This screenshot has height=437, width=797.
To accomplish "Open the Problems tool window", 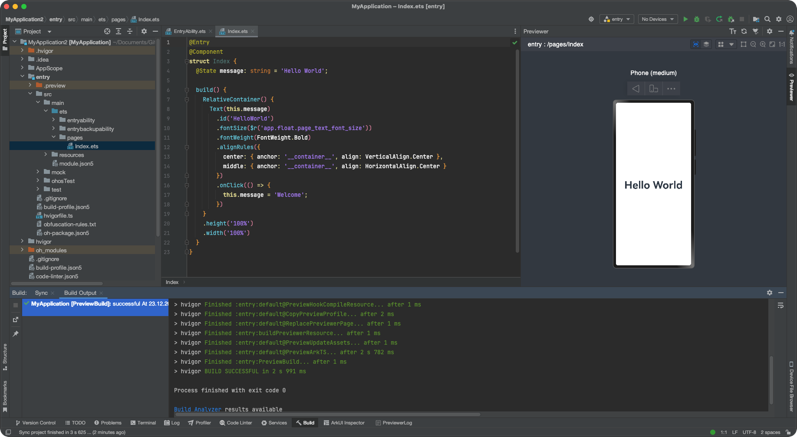I will click(108, 423).
